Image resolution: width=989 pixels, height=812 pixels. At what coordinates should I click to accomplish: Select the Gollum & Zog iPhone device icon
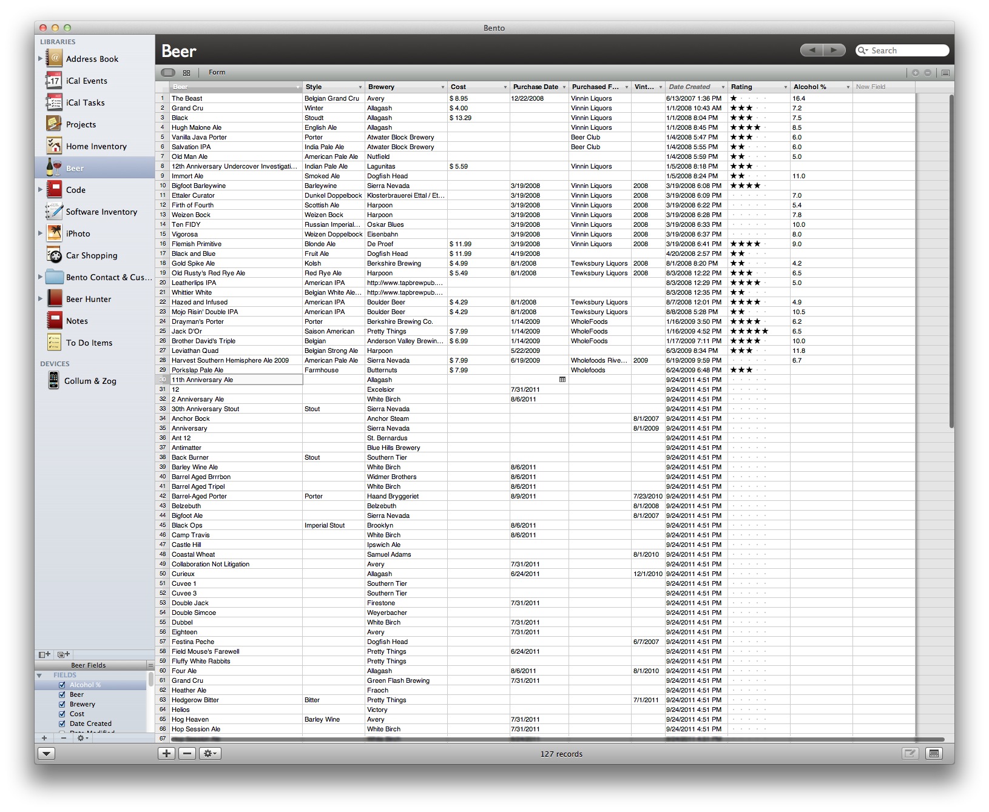54,381
